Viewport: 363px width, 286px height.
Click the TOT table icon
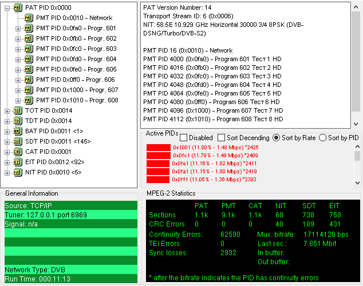(x=18, y=110)
